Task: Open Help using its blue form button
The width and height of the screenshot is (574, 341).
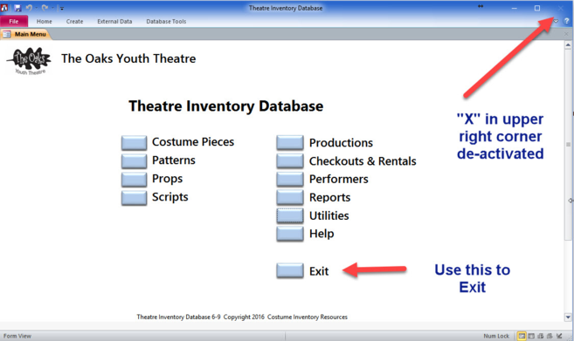Action: (290, 234)
